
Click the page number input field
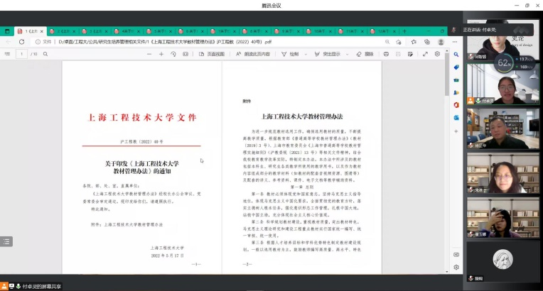21,54
